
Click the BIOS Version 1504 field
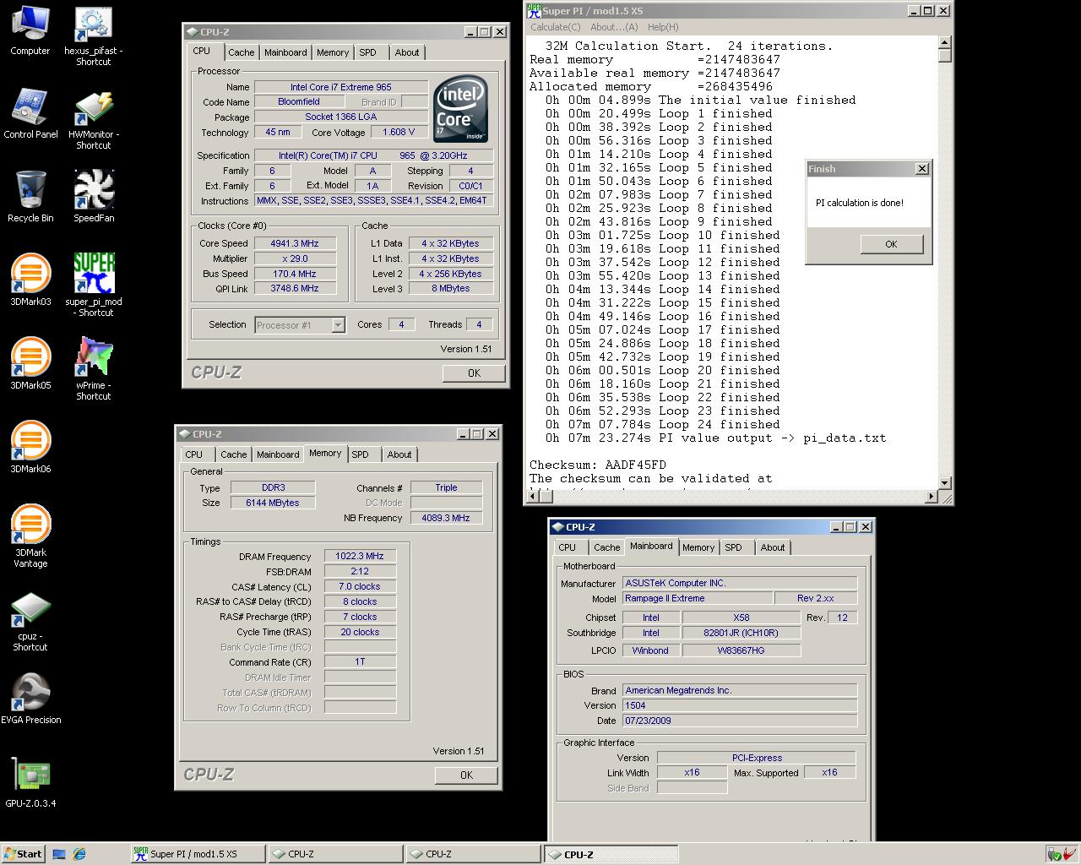tap(740, 705)
